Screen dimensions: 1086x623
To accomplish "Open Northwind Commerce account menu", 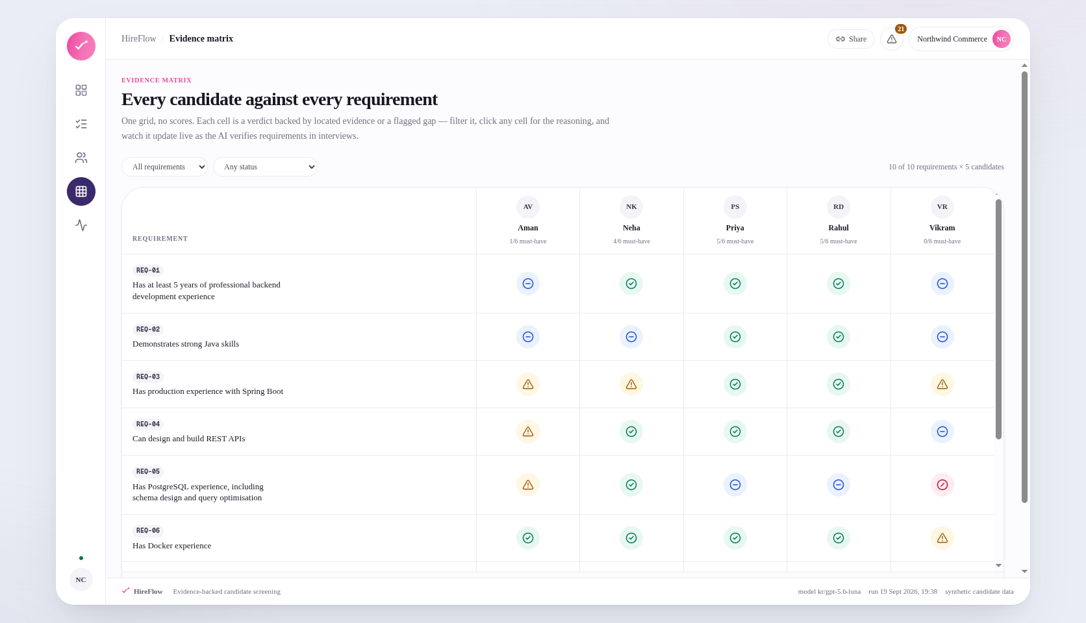I will (x=961, y=39).
